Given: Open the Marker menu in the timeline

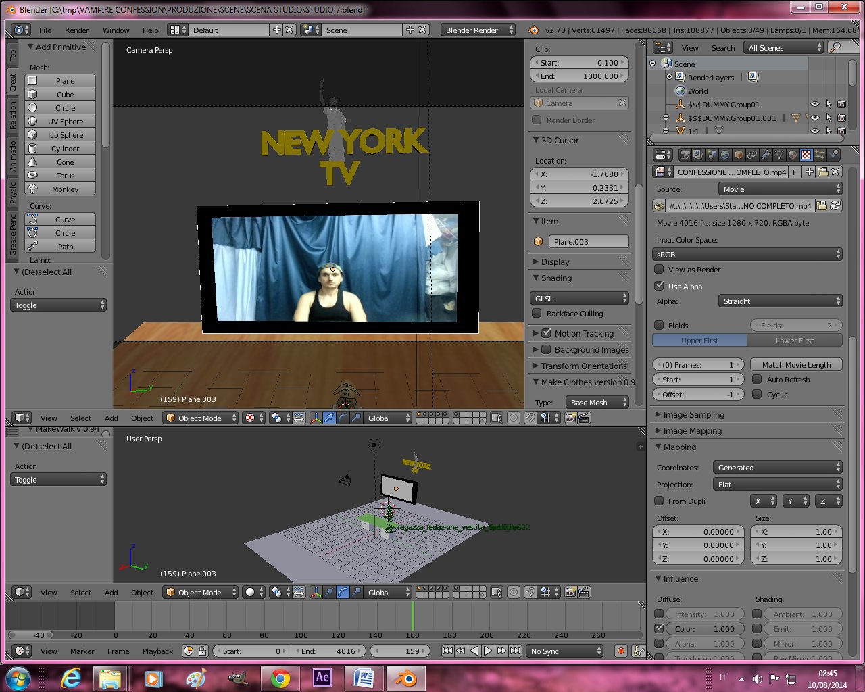Looking at the screenshot, I should (82, 651).
